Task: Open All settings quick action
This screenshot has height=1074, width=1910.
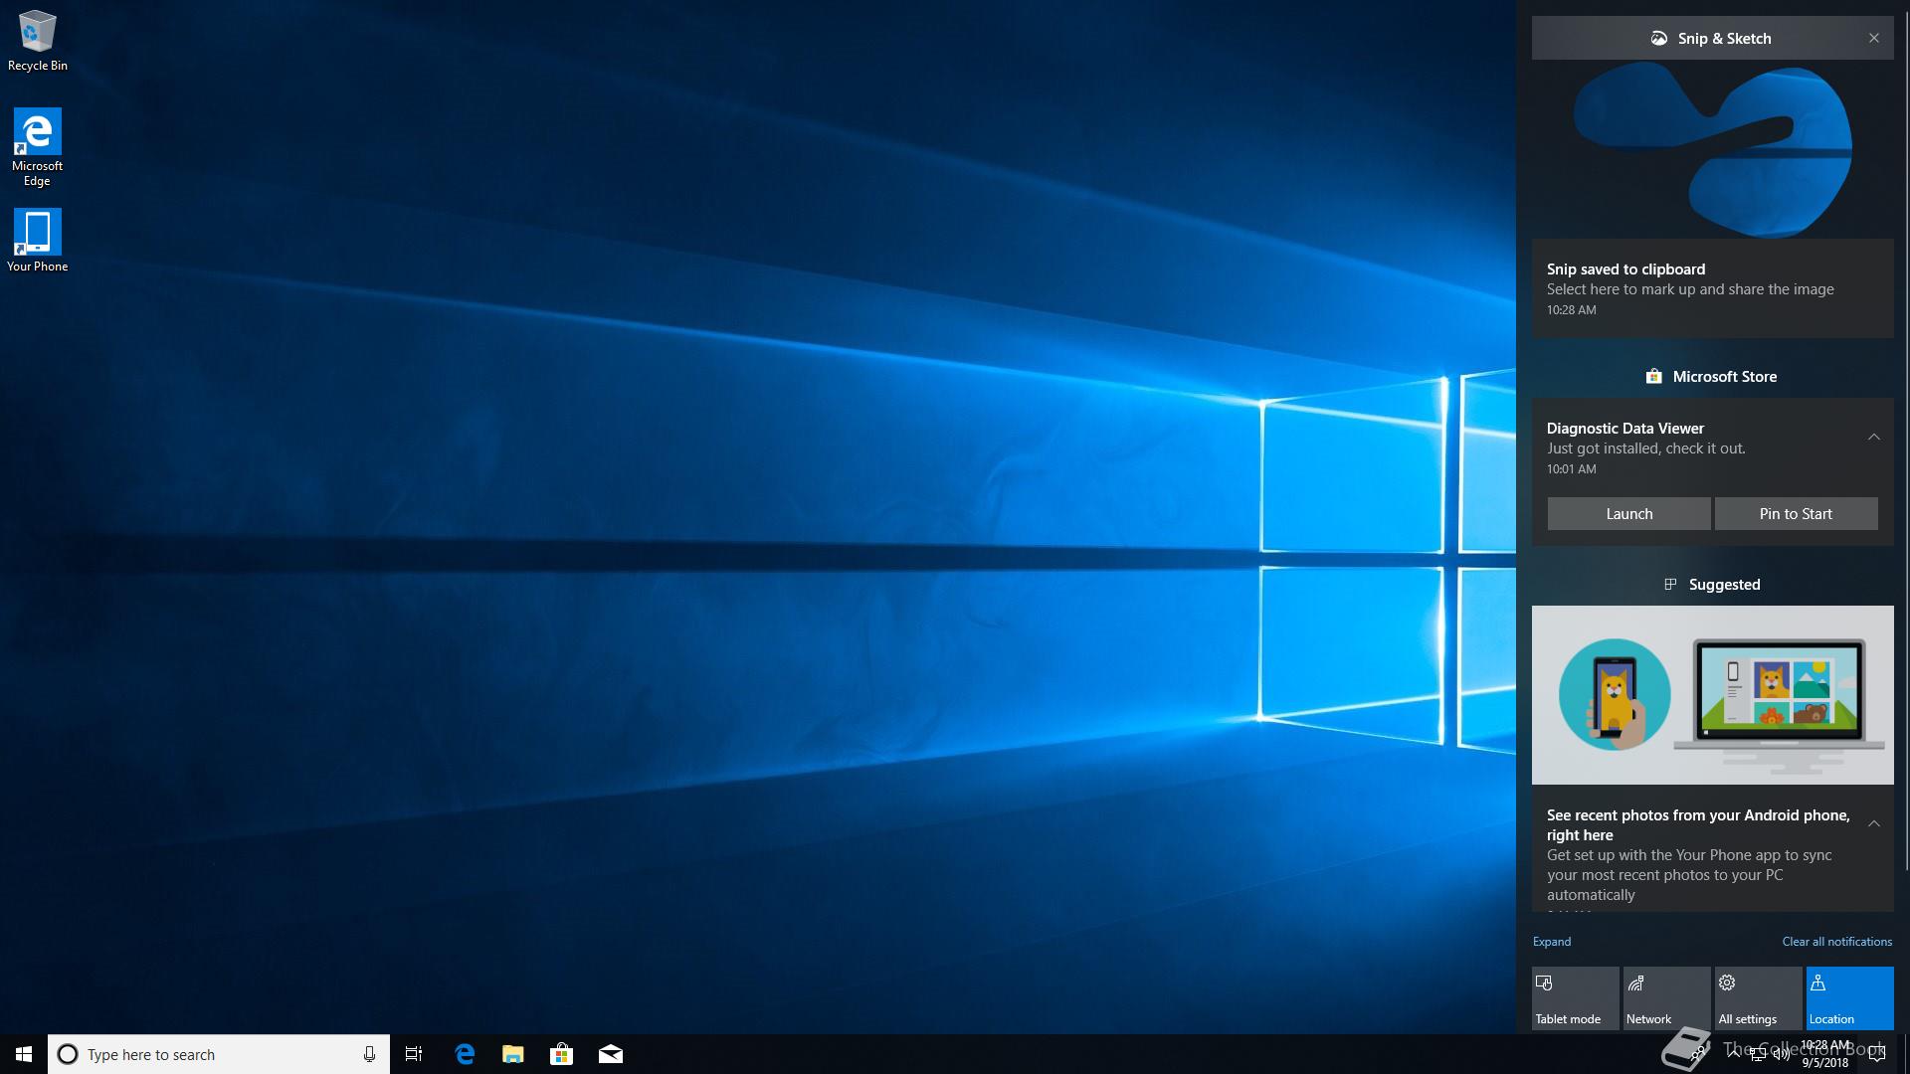Action: (x=1759, y=998)
